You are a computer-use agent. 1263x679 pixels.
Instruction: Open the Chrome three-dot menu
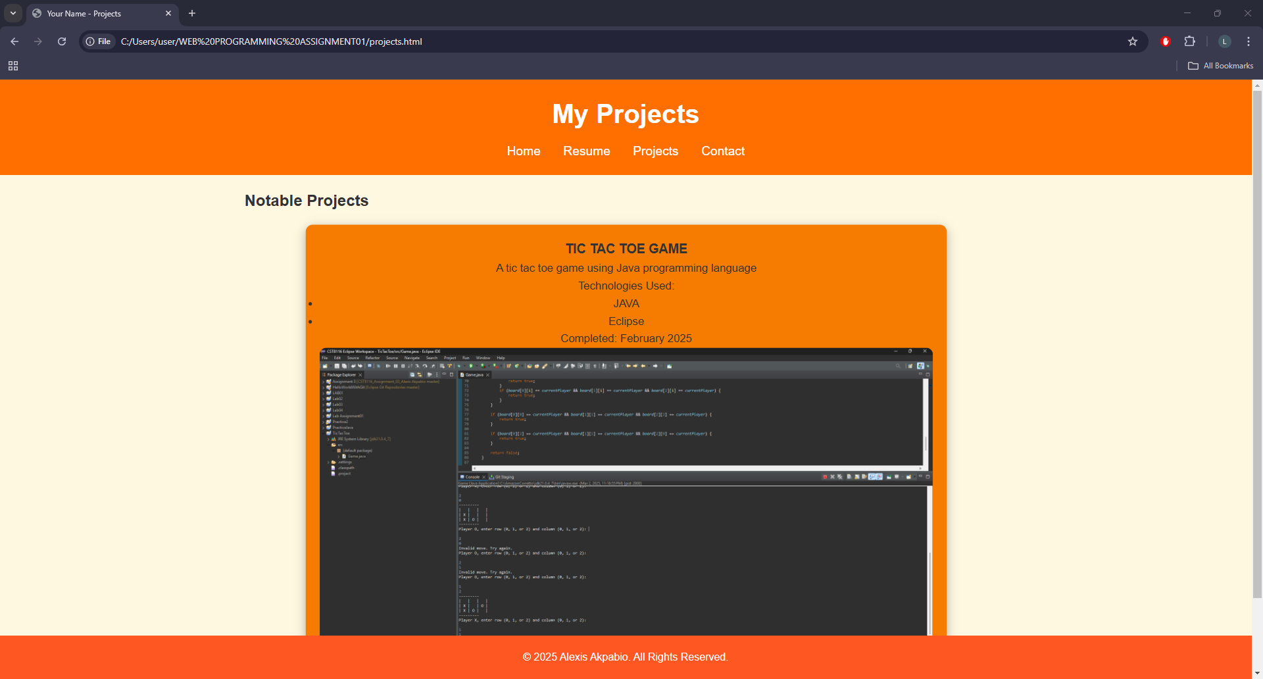click(1248, 41)
